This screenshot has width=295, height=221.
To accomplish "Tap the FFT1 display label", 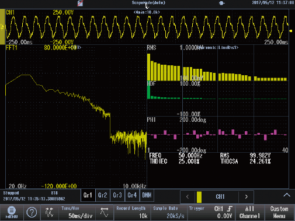I will [12, 48].
